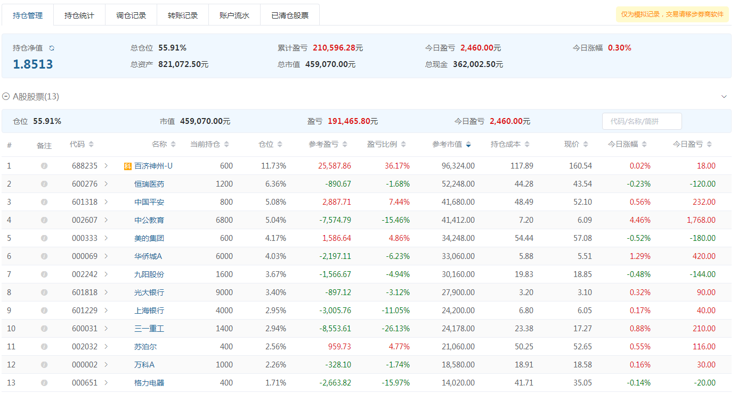
Task: Click the remark info icon for 格力电器
Action: pos(44,383)
